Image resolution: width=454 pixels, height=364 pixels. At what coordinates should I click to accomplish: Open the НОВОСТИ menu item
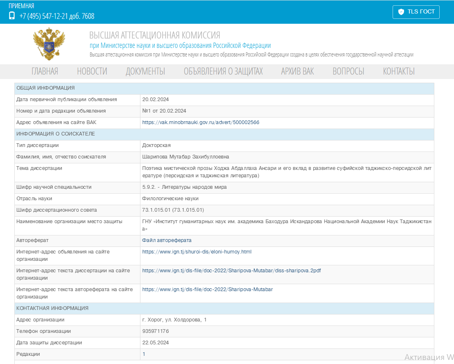(x=92, y=71)
